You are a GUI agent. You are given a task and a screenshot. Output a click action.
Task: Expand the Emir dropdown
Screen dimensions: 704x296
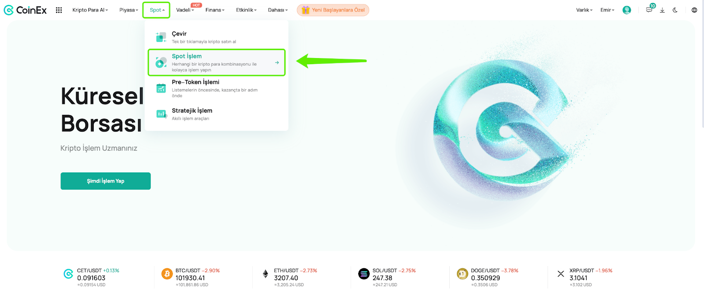tap(607, 10)
